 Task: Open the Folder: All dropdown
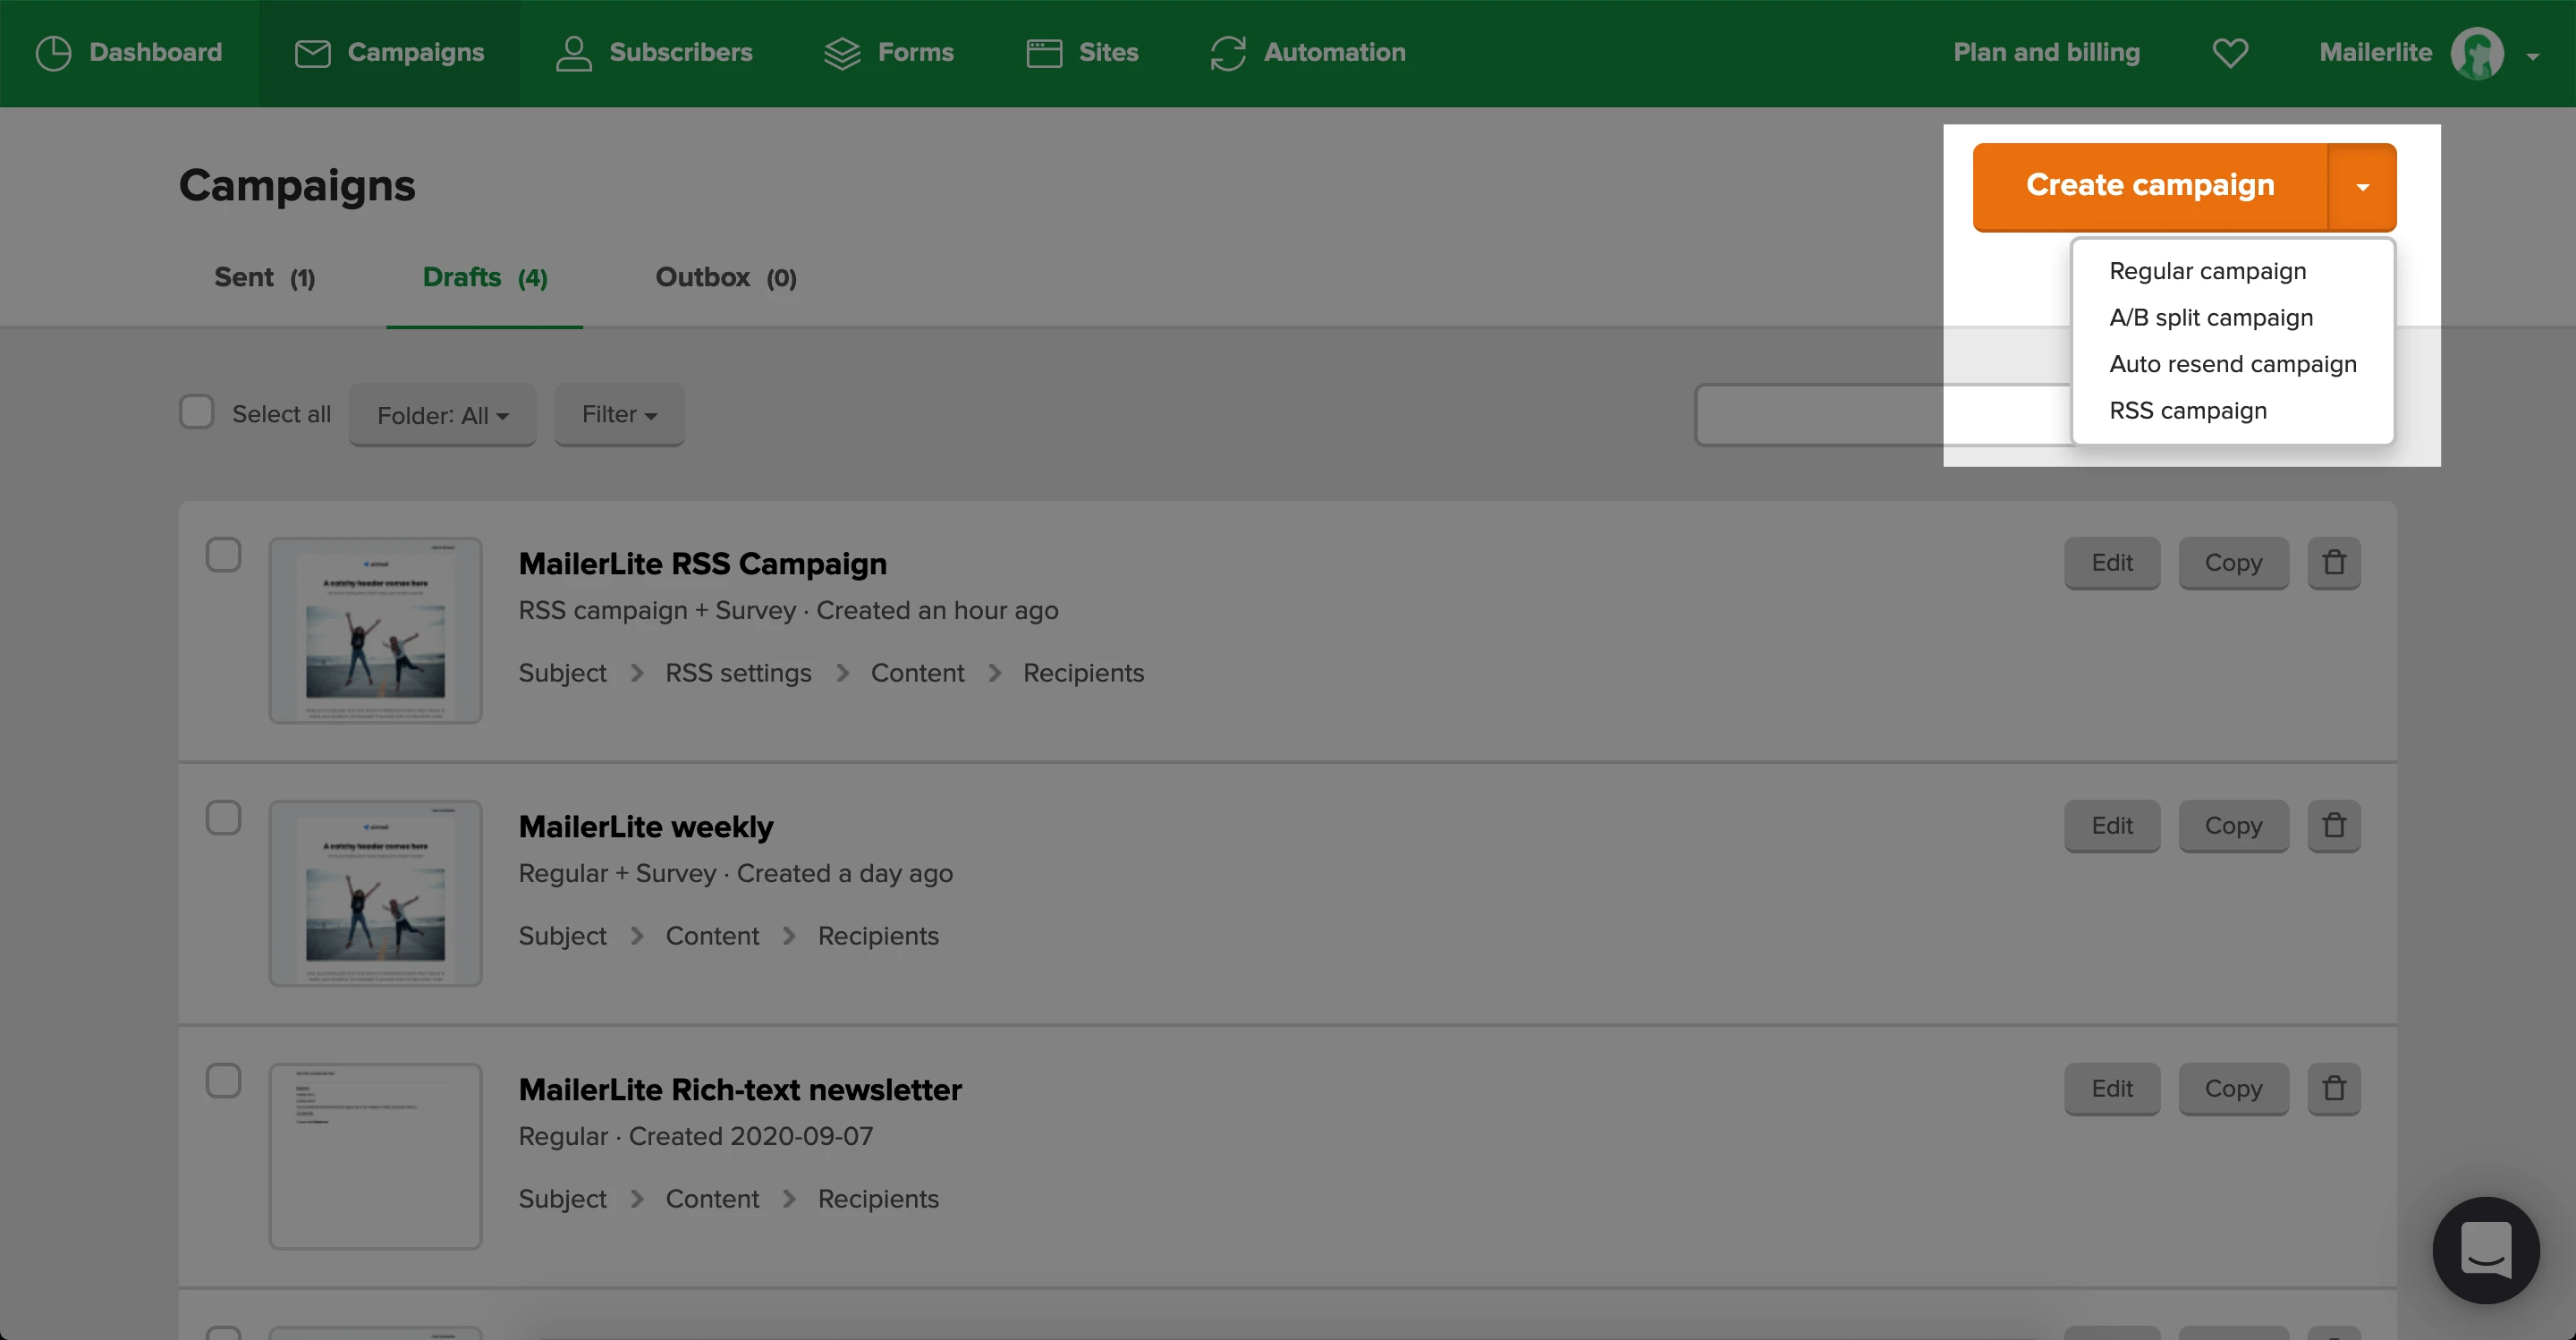[442, 415]
